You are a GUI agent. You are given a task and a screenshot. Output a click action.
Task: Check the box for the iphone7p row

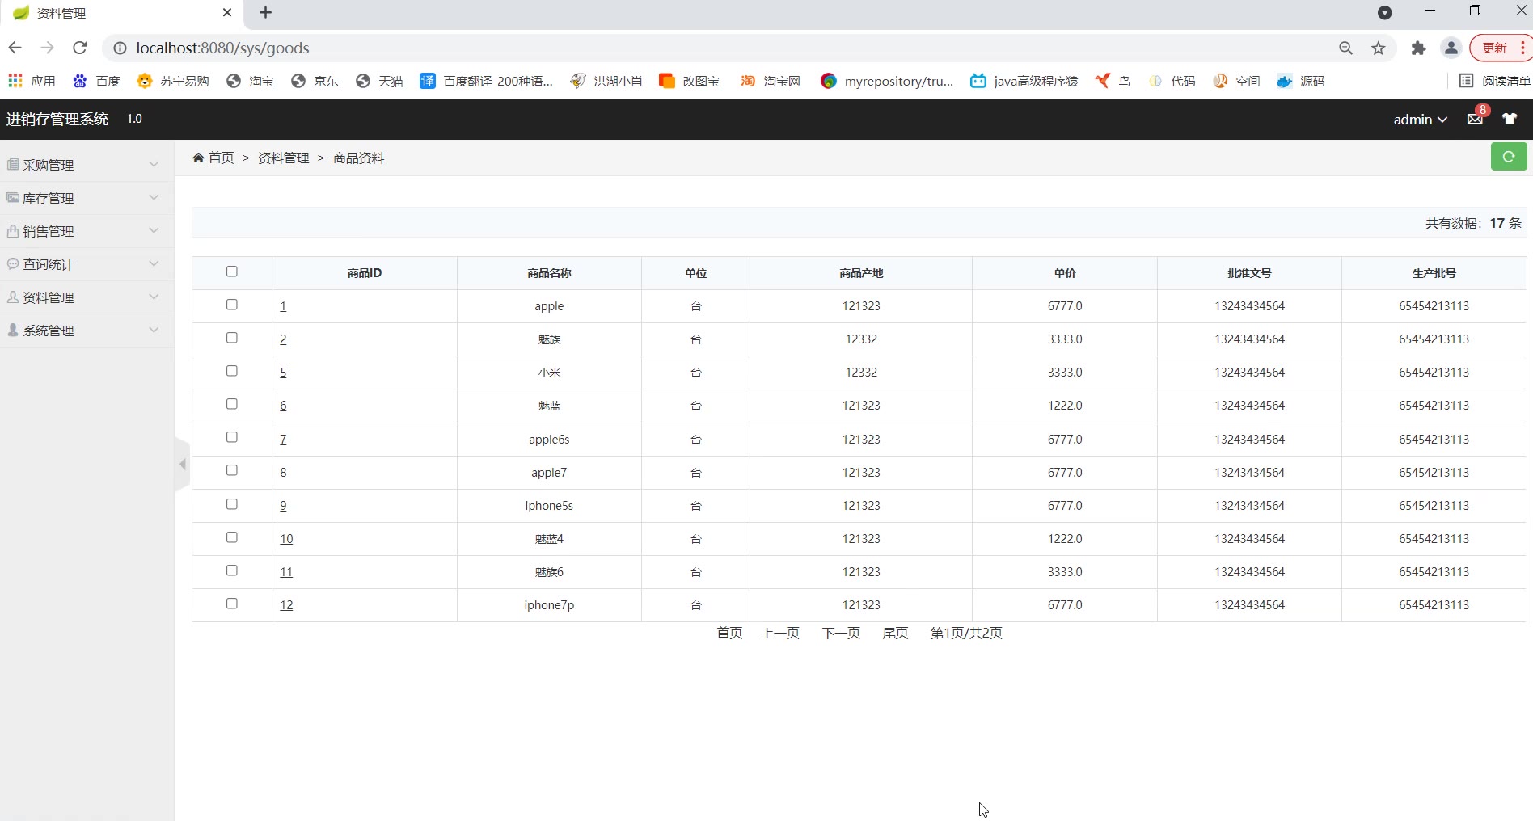pos(232,604)
